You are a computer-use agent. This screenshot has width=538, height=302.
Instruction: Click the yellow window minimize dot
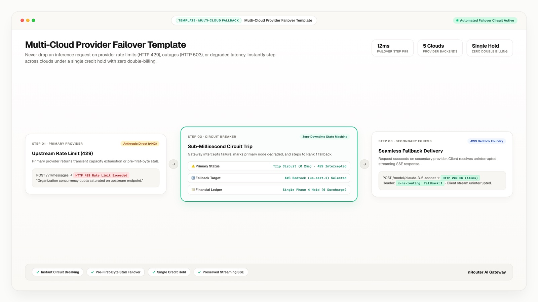[28, 20]
